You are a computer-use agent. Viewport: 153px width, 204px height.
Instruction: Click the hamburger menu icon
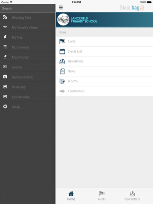[x=61, y=8]
